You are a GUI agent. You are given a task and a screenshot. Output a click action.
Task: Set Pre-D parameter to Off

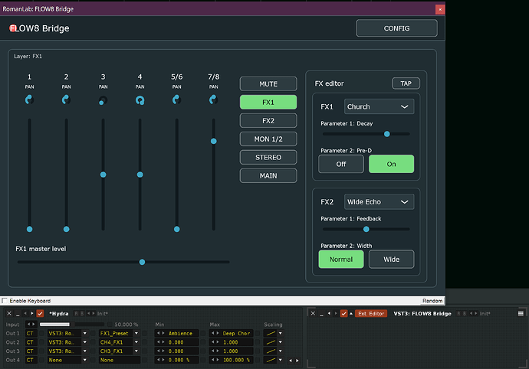(341, 164)
